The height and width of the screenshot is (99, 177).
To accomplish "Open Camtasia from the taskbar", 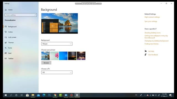I will tap(61, 95).
